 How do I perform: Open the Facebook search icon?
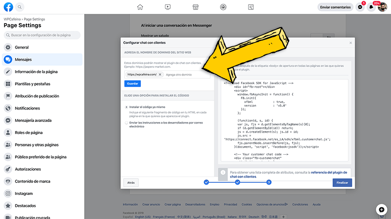point(20,7)
